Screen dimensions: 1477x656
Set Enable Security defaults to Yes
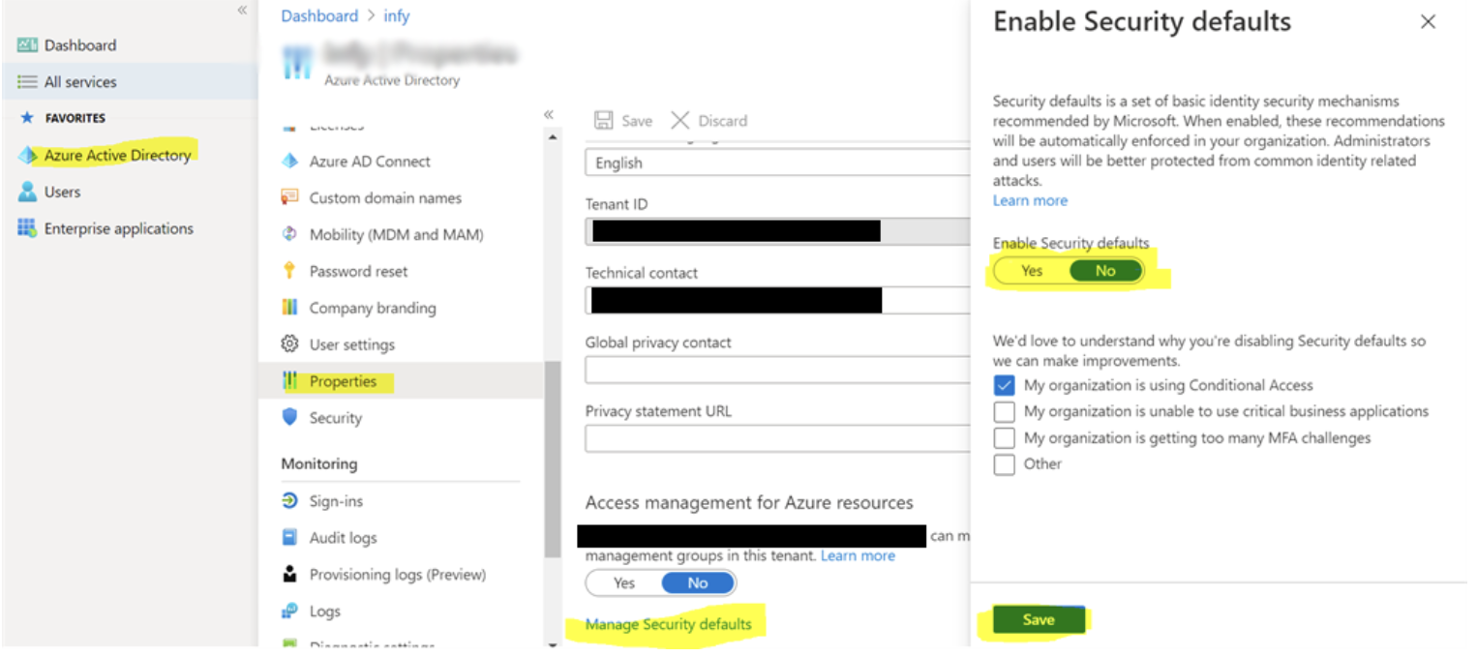click(1032, 271)
